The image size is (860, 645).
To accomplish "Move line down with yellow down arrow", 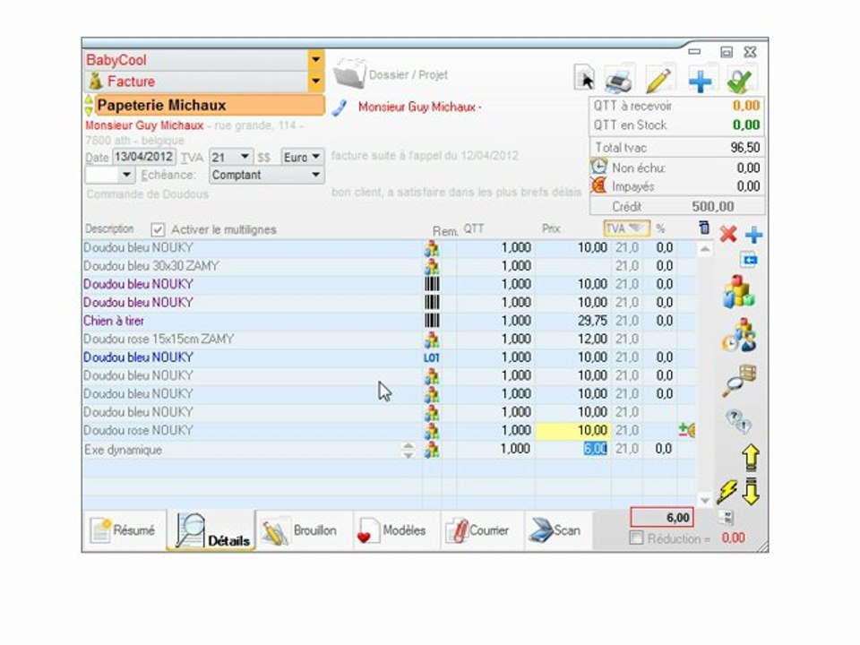I will coord(751,491).
